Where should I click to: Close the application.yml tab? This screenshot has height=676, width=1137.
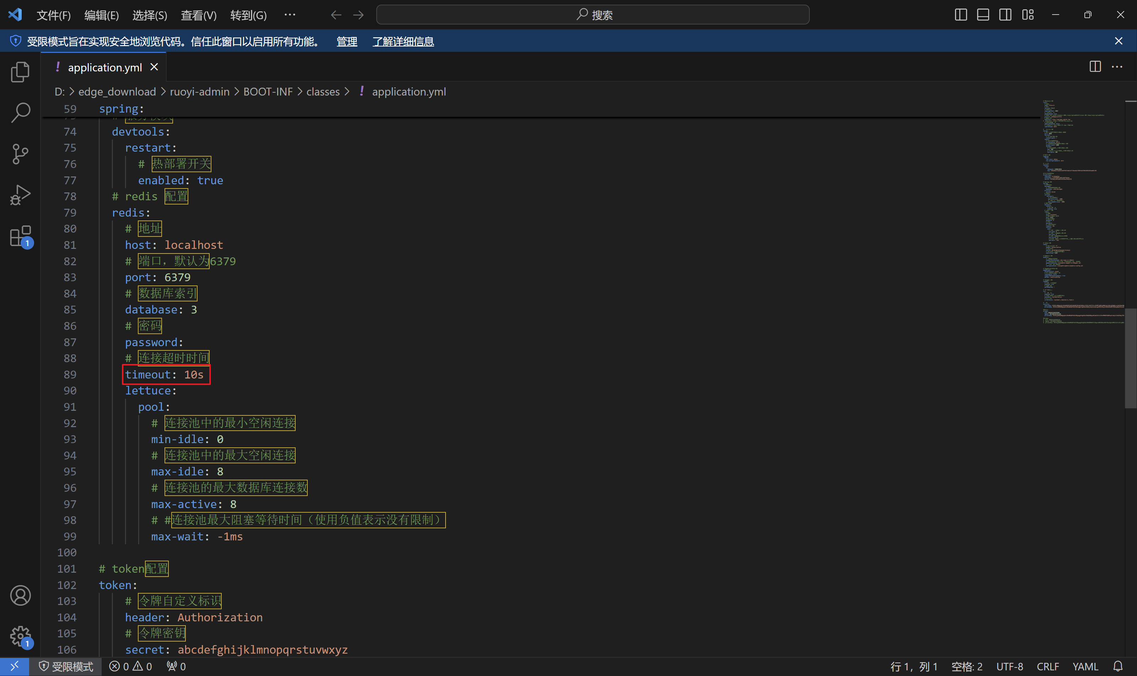(154, 67)
